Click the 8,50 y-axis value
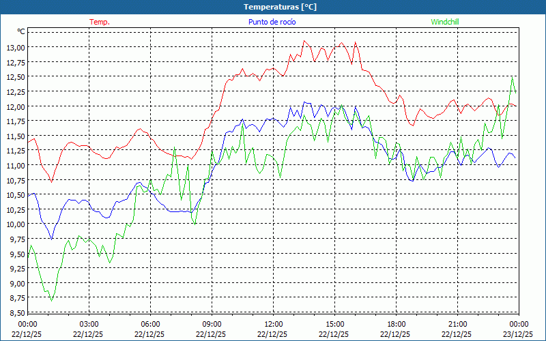 tap(18, 313)
